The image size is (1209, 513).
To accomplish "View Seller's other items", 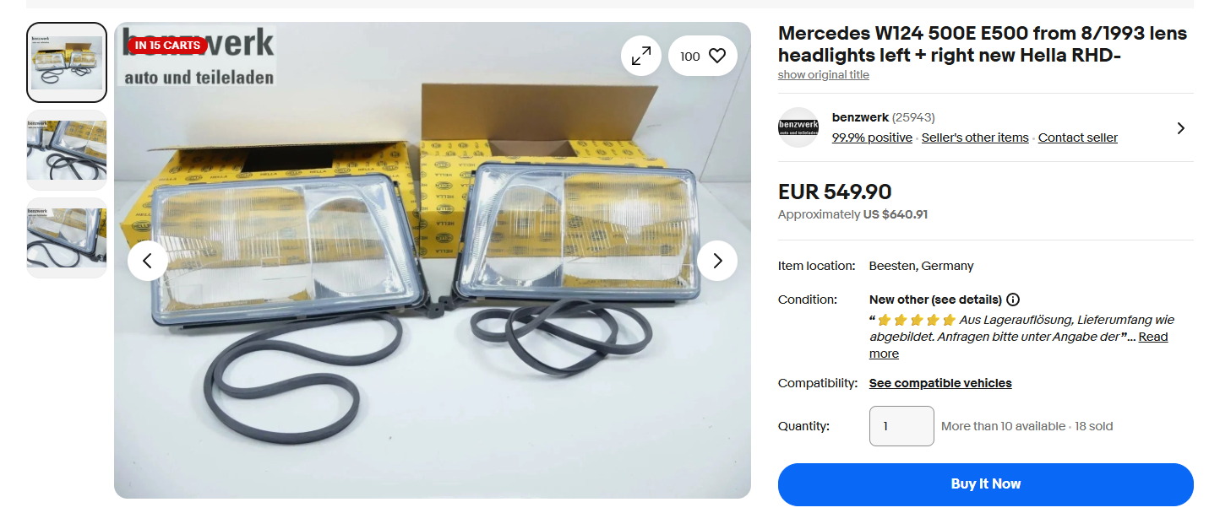I will coord(975,138).
